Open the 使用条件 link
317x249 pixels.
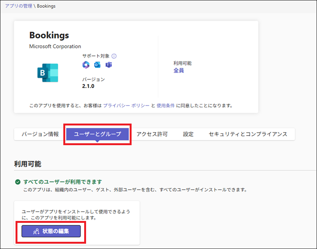pyautogui.click(x=166, y=105)
